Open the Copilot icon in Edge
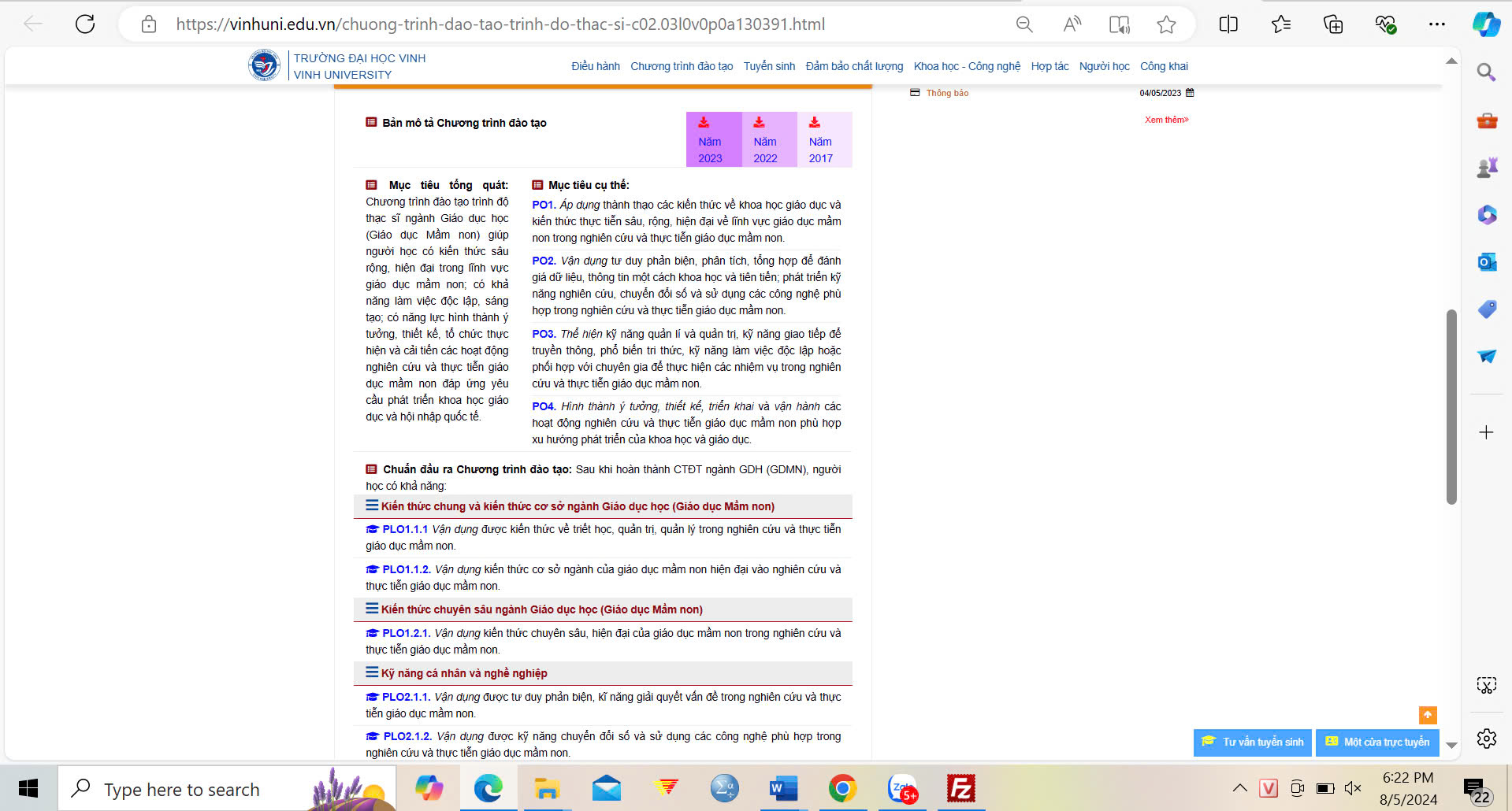 (1486, 24)
